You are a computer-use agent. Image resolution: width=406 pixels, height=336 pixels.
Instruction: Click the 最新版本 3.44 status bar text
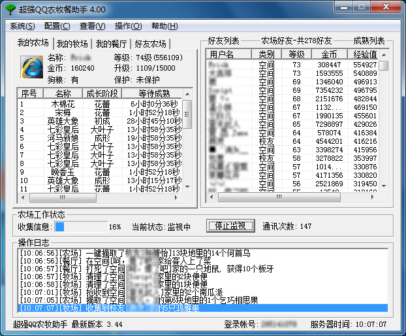click(x=97, y=324)
